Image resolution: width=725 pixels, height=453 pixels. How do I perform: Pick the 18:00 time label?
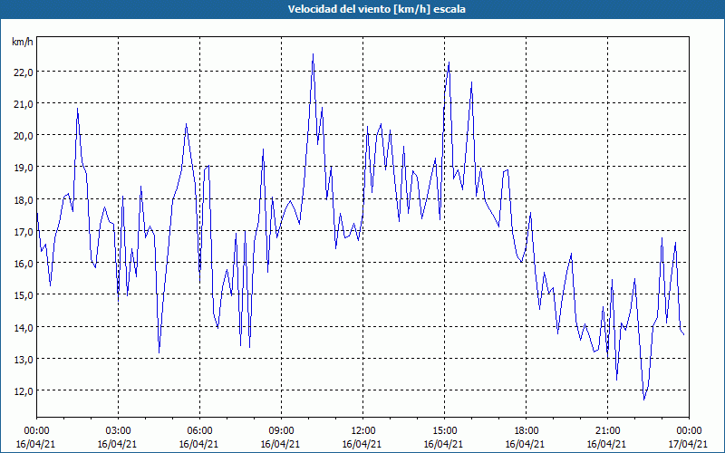tap(526, 431)
